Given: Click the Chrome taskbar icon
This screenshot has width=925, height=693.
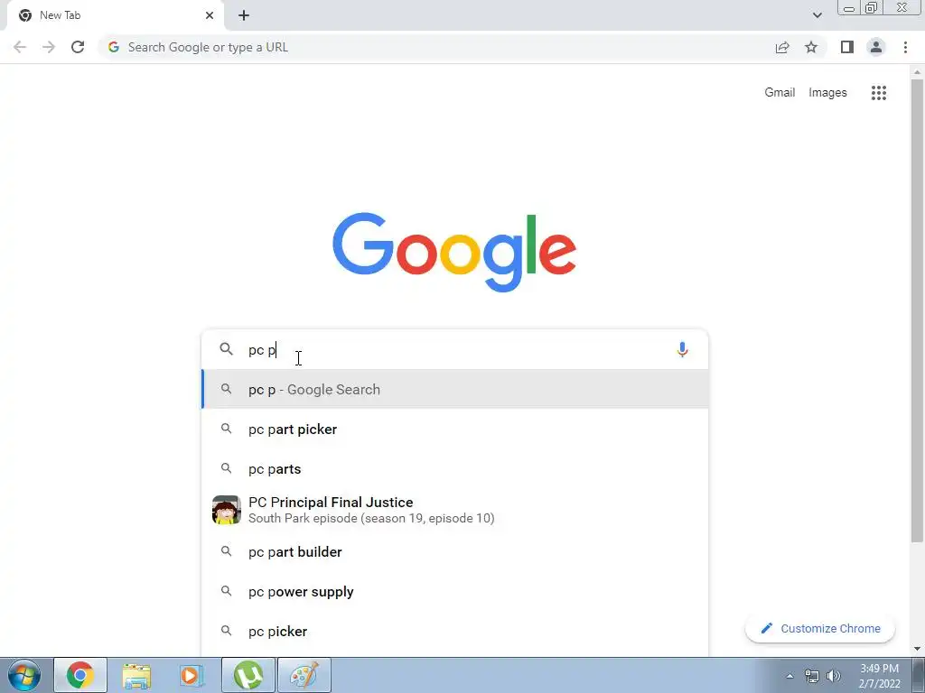Looking at the screenshot, I should click(x=80, y=675).
